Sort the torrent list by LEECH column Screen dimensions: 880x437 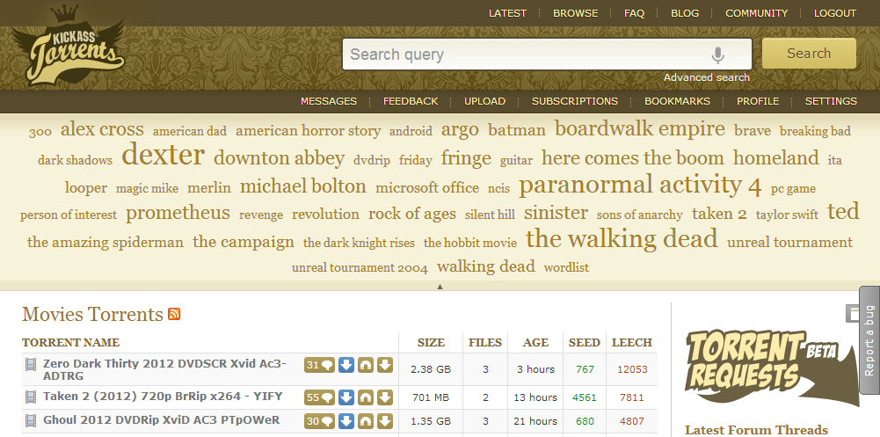tap(632, 342)
